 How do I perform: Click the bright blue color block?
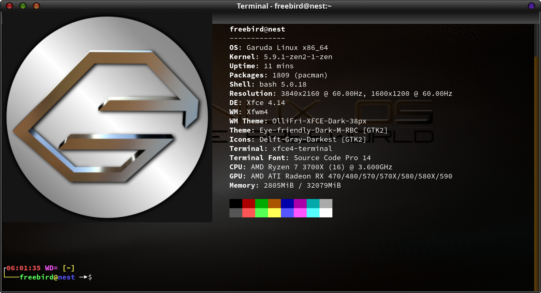pos(287,213)
